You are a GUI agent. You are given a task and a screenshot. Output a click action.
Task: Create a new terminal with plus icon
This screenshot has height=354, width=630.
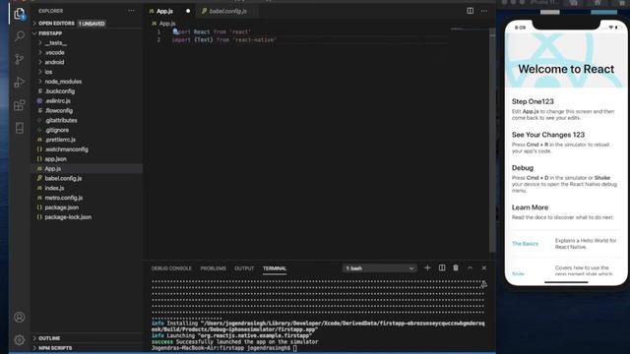pyautogui.click(x=427, y=267)
